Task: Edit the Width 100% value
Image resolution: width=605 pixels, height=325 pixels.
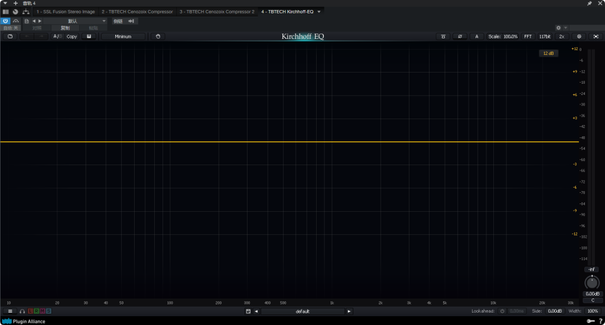Action: 593,311
